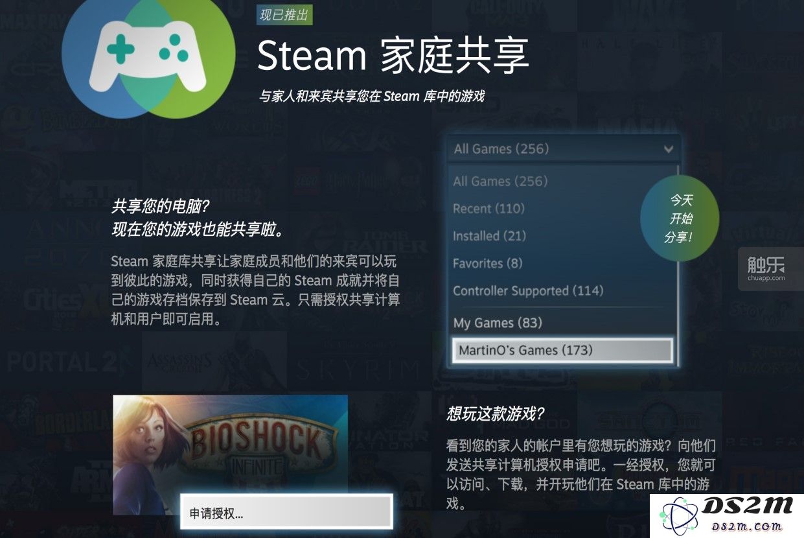Click the Steam 家庭共享 page title
804x538 pixels.
(x=393, y=55)
